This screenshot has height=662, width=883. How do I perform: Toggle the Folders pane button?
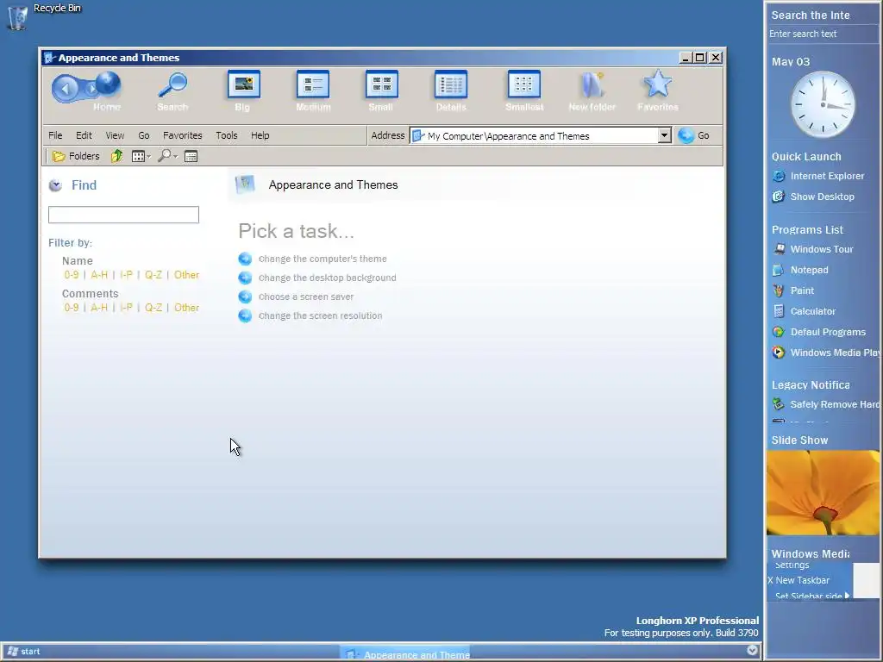click(x=76, y=156)
